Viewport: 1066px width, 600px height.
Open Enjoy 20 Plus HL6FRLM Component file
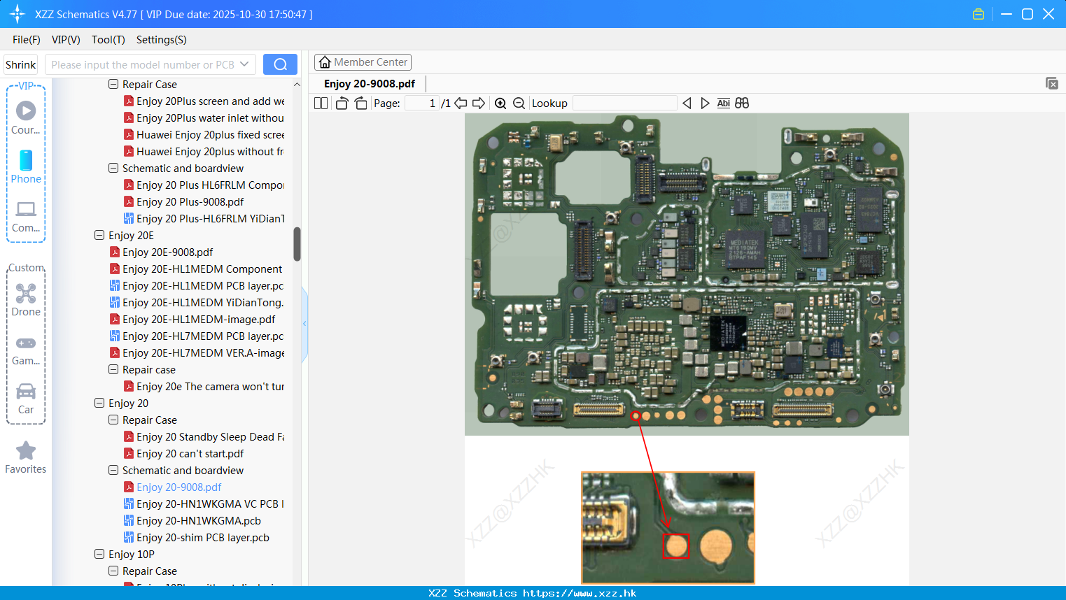click(x=210, y=185)
